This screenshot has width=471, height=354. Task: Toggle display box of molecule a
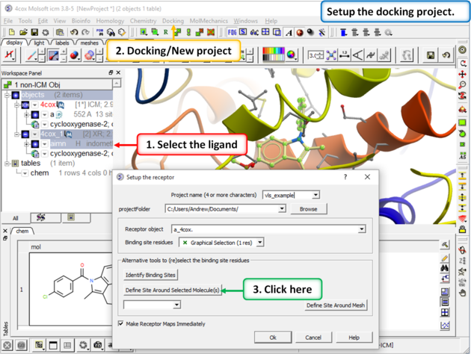point(35,114)
